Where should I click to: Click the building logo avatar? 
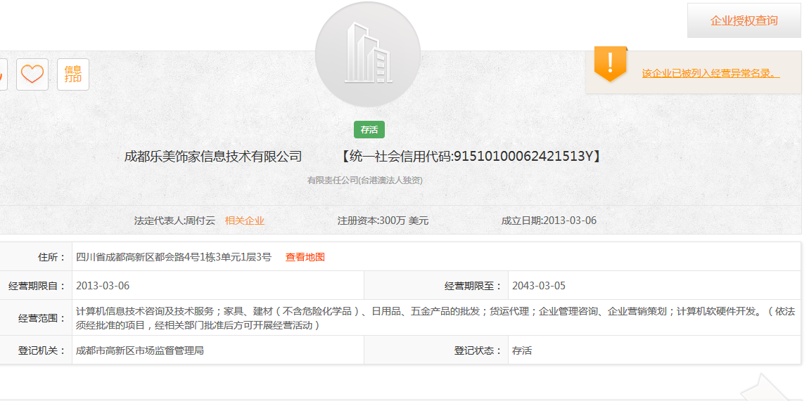point(368,55)
